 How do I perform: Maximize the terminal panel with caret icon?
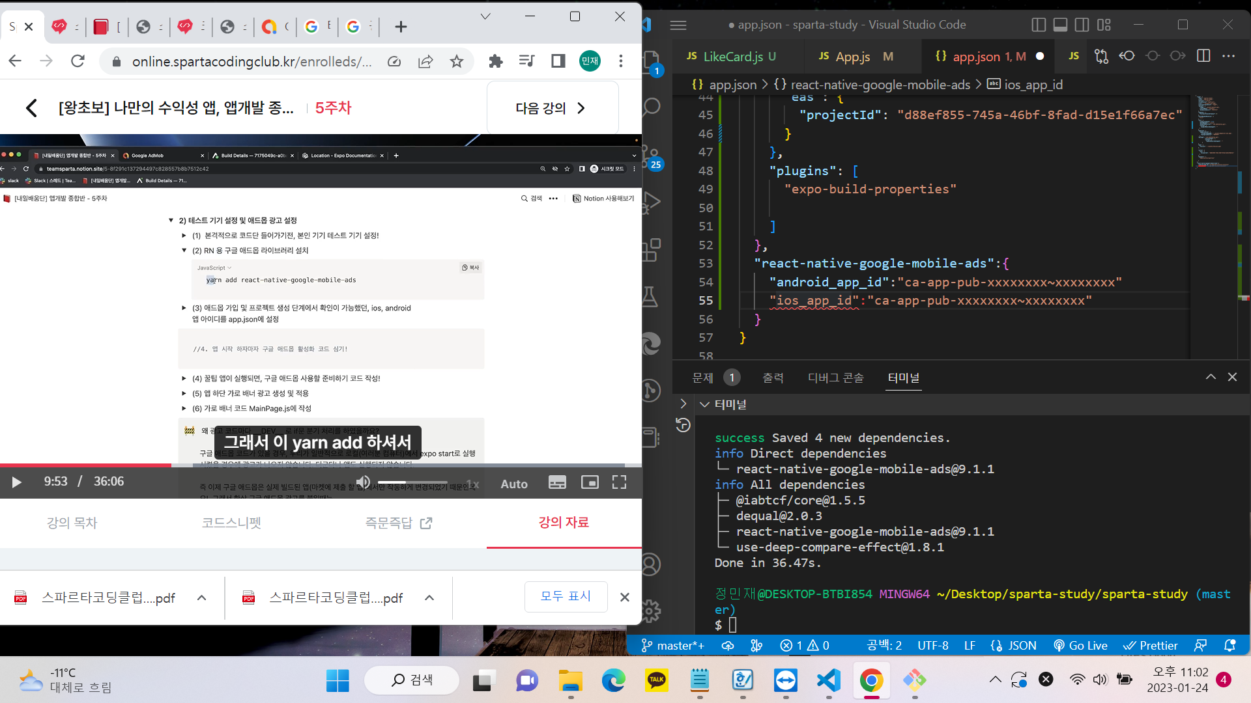(x=1211, y=377)
